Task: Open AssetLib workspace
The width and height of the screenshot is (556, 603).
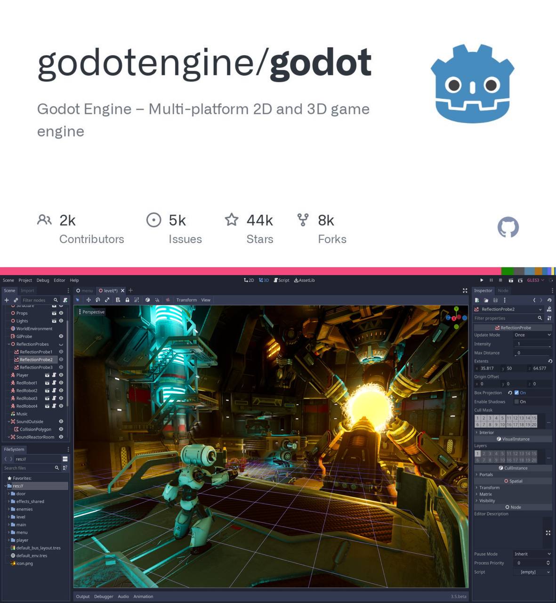Action: click(x=305, y=280)
